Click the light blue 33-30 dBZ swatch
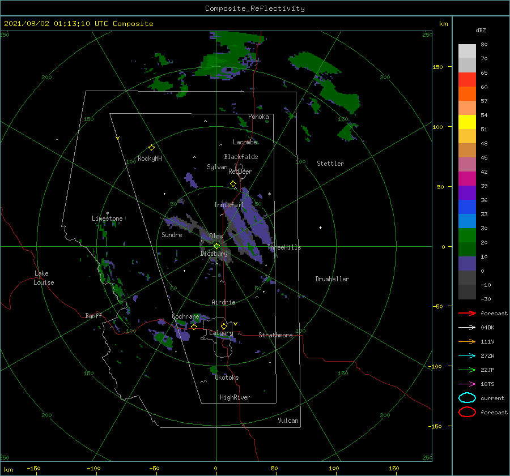Screen dimensions: 510x476 pos(467,221)
